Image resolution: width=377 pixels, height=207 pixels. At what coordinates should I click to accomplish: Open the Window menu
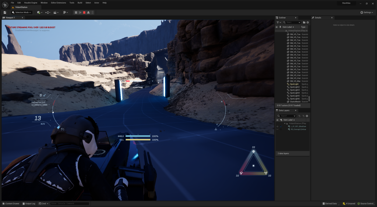click(44, 3)
